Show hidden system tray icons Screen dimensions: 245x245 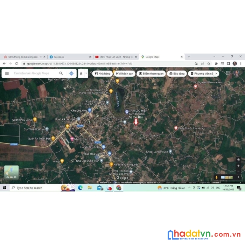pyautogui.click(x=189, y=188)
